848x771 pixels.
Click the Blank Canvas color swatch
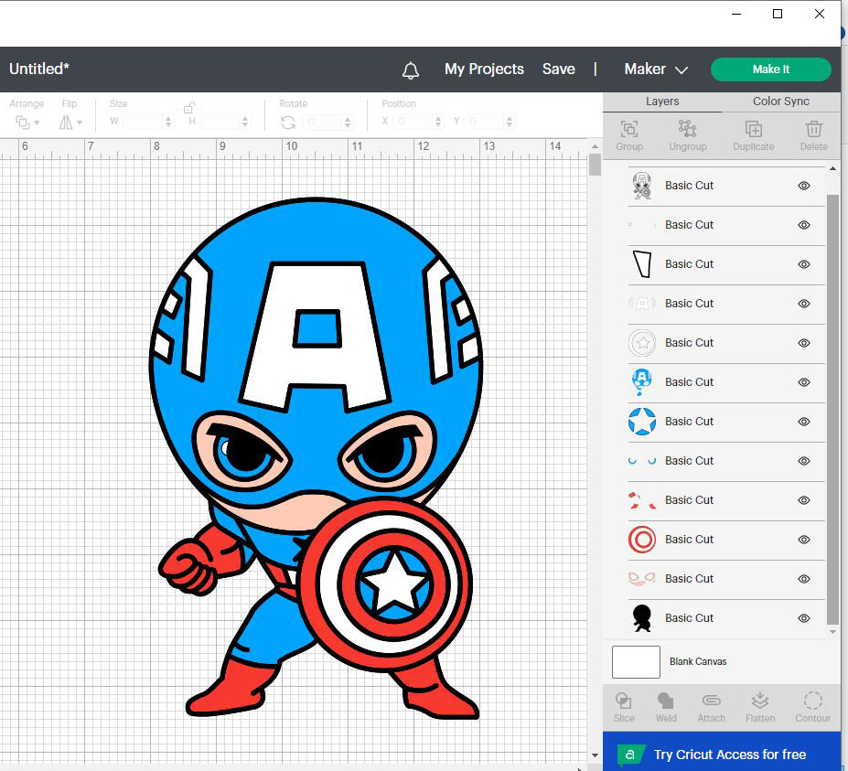636,662
